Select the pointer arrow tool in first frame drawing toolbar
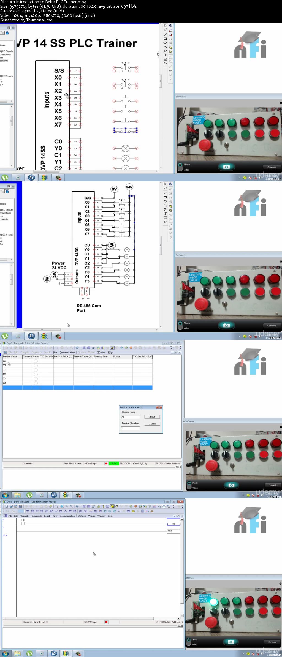 coord(165,26)
